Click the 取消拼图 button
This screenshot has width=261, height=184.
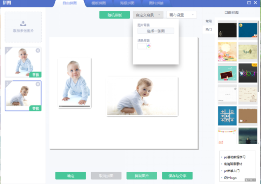point(106,176)
